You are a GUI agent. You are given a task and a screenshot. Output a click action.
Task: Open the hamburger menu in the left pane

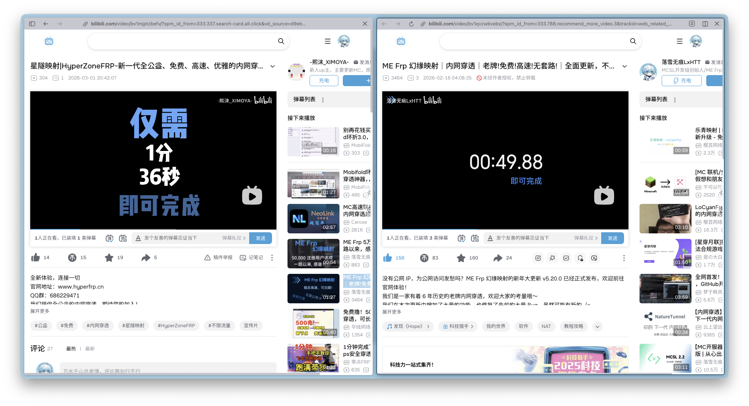coord(327,41)
